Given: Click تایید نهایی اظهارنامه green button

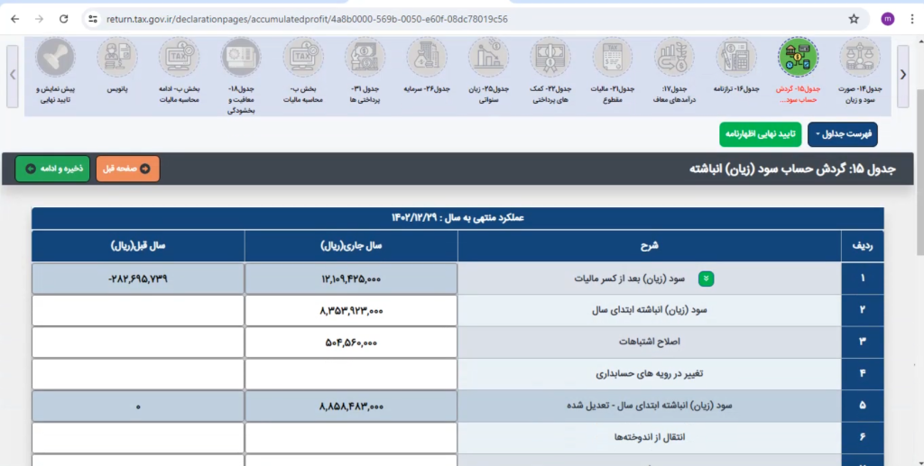Looking at the screenshot, I should (760, 134).
